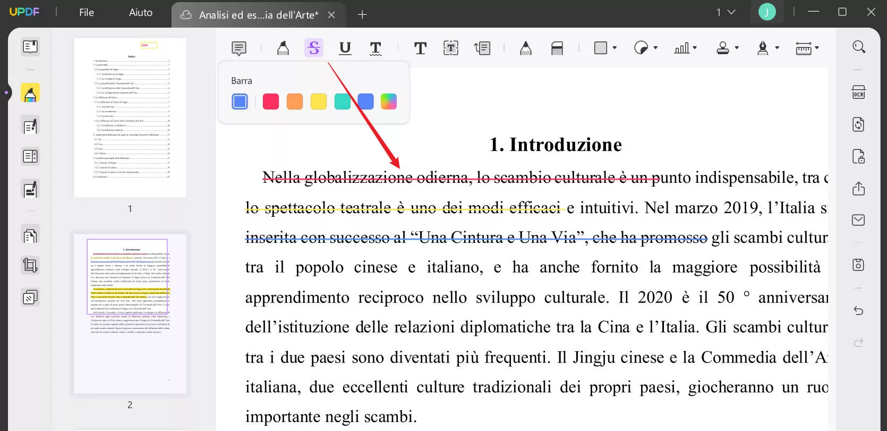Toggle the strikethrough tool
The image size is (887, 431).
click(314, 48)
